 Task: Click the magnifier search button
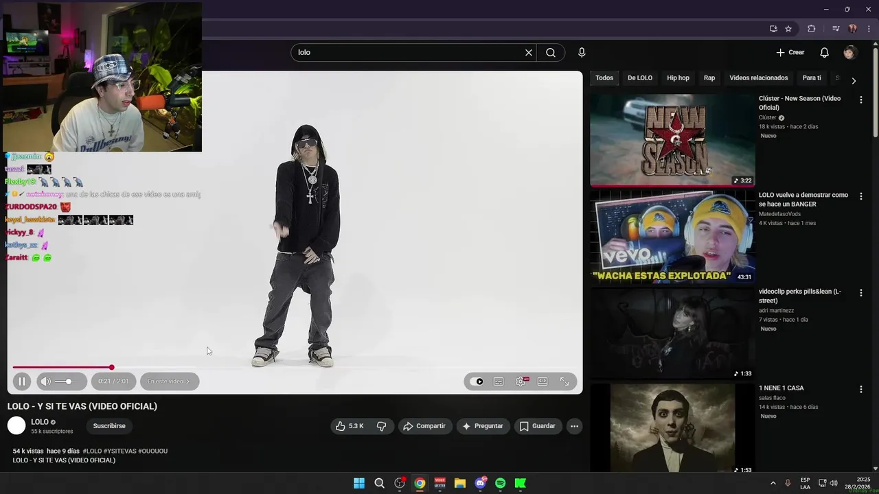tap(551, 52)
